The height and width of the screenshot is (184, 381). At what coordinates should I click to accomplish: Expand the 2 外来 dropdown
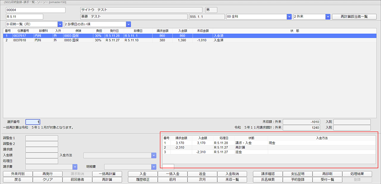(328, 17)
